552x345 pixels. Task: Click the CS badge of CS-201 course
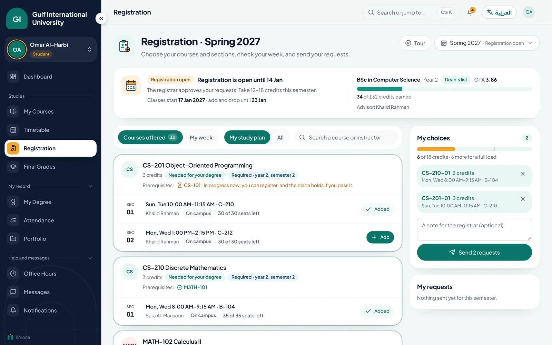pos(130,169)
